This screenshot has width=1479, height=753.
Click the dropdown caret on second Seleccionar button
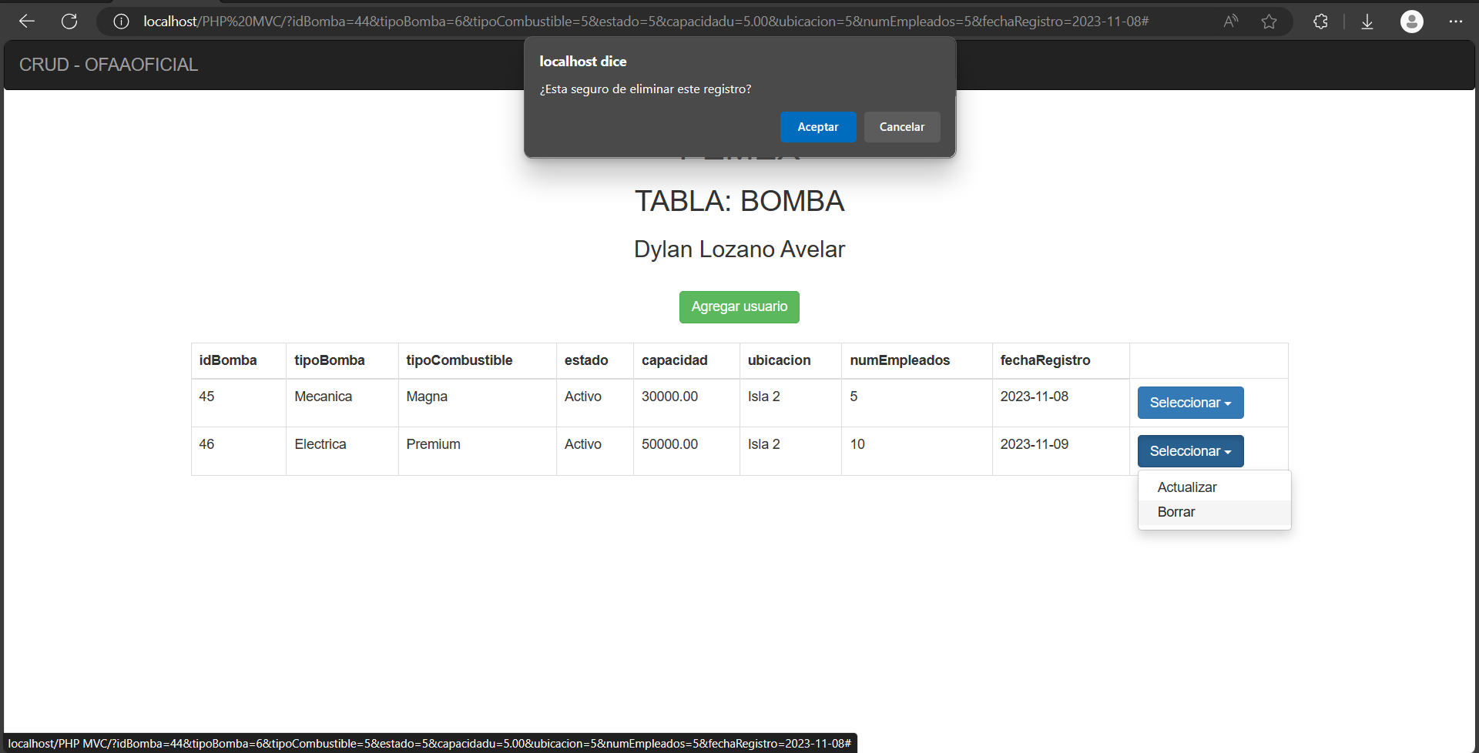click(x=1228, y=450)
